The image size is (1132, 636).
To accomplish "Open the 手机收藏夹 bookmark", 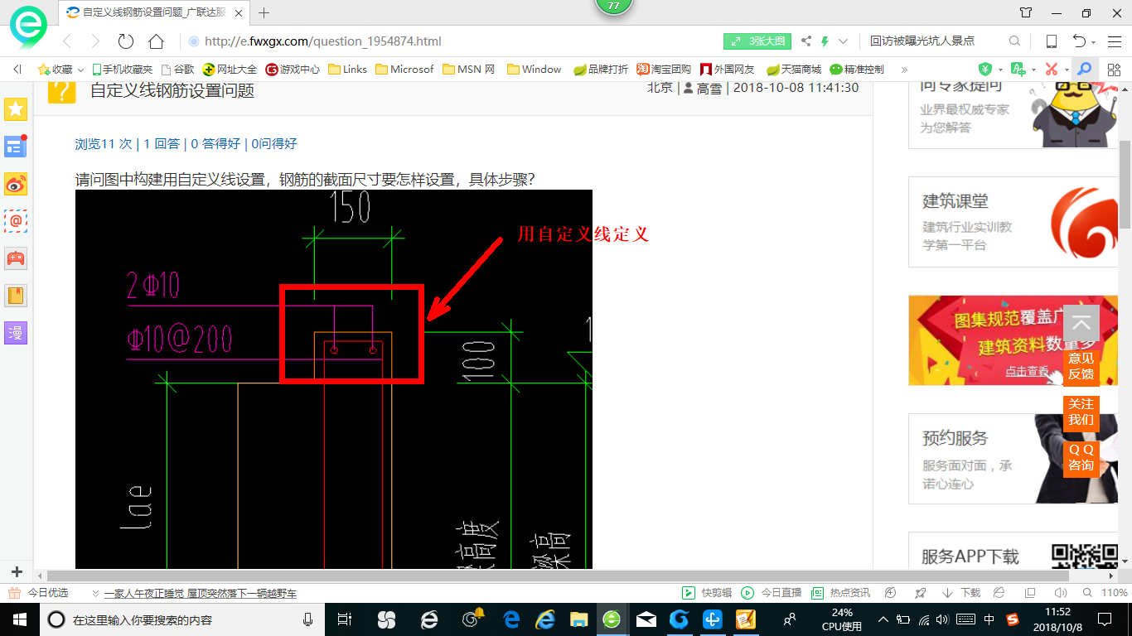I will coord(123,70).
